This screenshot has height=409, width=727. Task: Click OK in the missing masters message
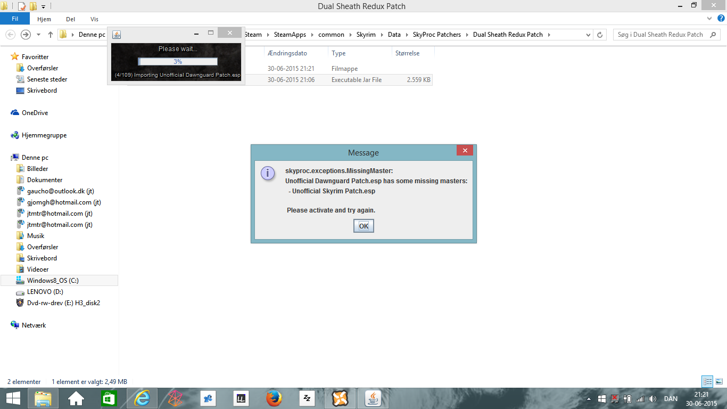click(363, 226)
